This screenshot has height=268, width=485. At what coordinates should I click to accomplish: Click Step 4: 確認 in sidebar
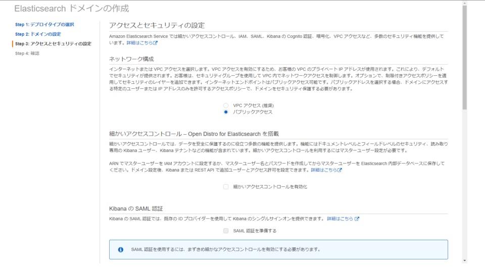point(27,53)
